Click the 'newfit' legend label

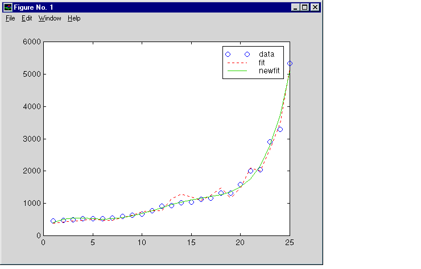pos(269,71)
